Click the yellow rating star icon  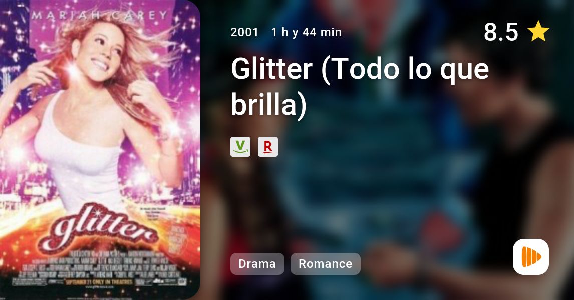[538, 31]
